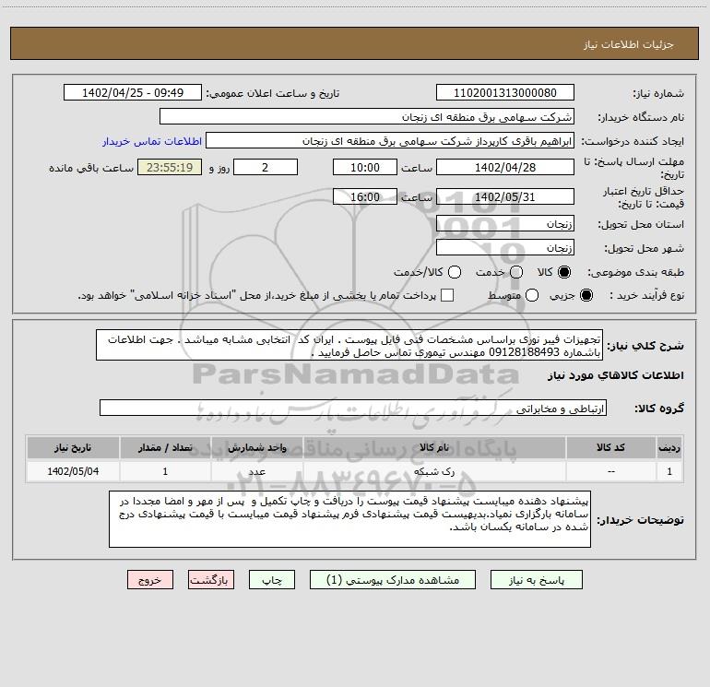
Task: Click the row number cell of the رک شبکه row
Action: pos(669,471)
